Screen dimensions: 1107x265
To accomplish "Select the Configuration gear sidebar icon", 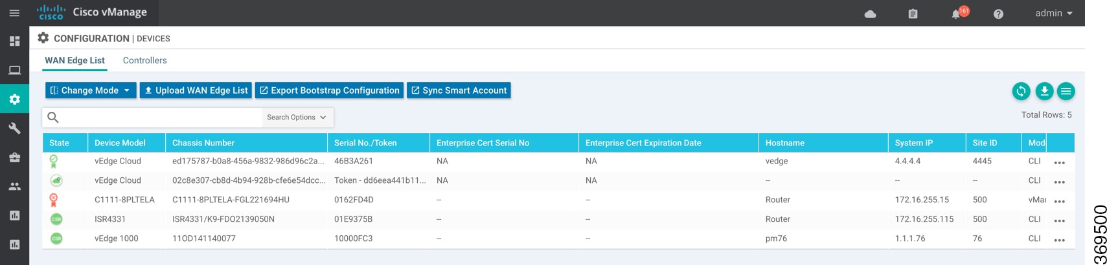I will coord(14,99).
